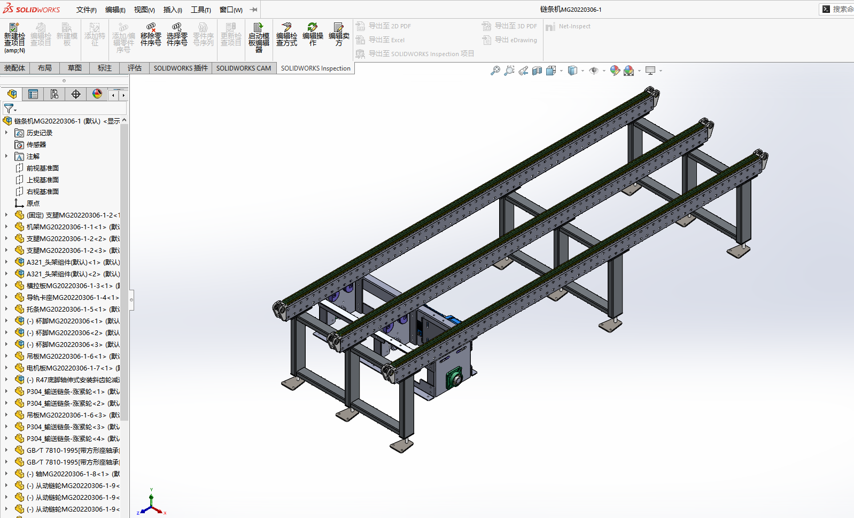Click 移除零件序号 (Remove Balloons) tool
The image size is (854, 518).
pos(151,35)
